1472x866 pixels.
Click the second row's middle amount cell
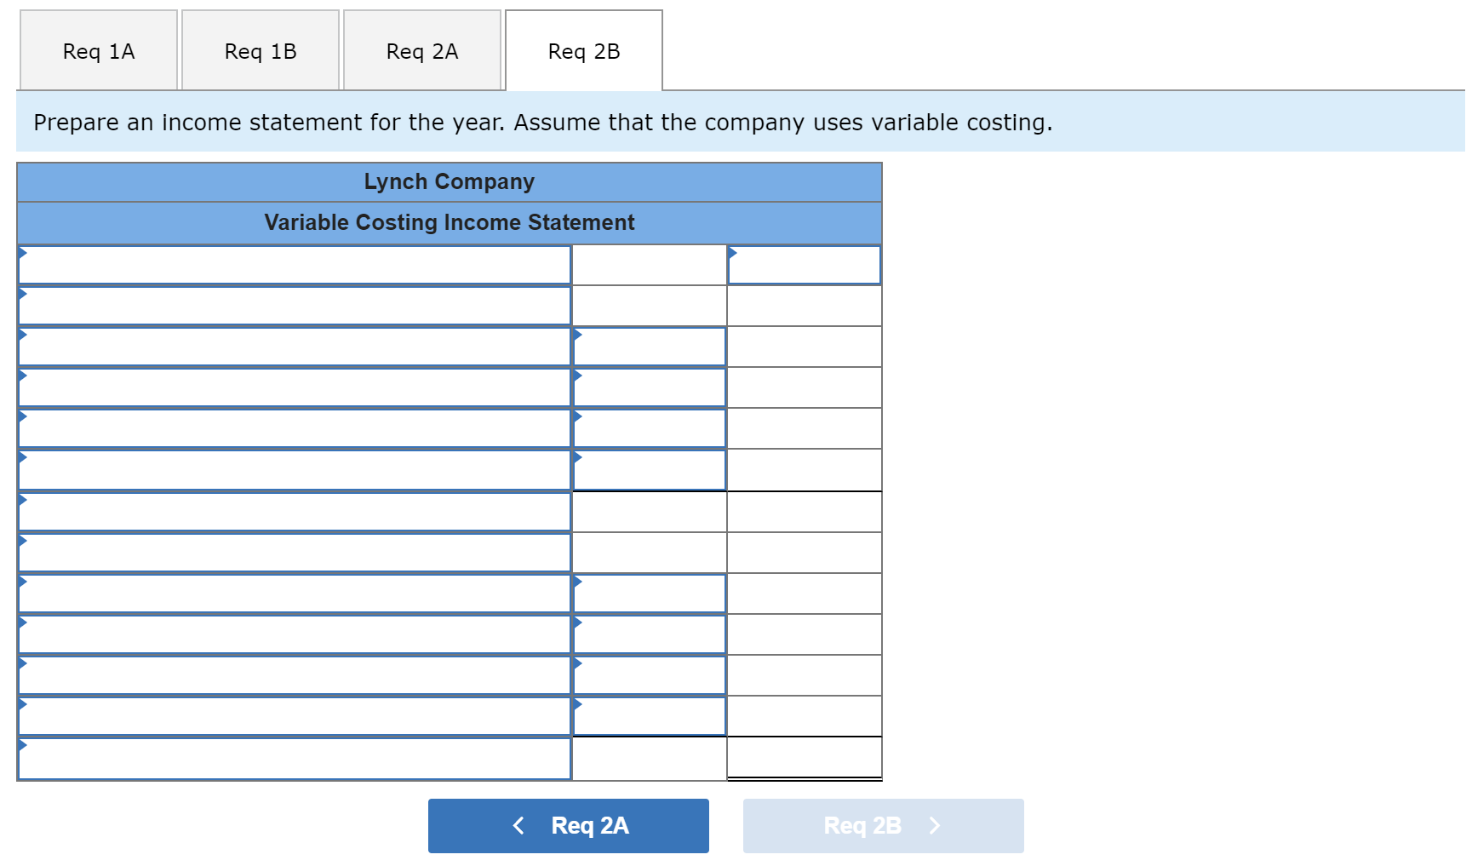pyautogui.click(x=649, y=305)
